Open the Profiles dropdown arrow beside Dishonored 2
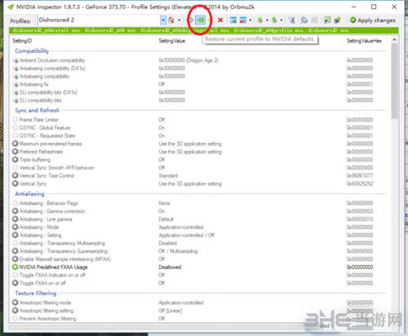 163,20
